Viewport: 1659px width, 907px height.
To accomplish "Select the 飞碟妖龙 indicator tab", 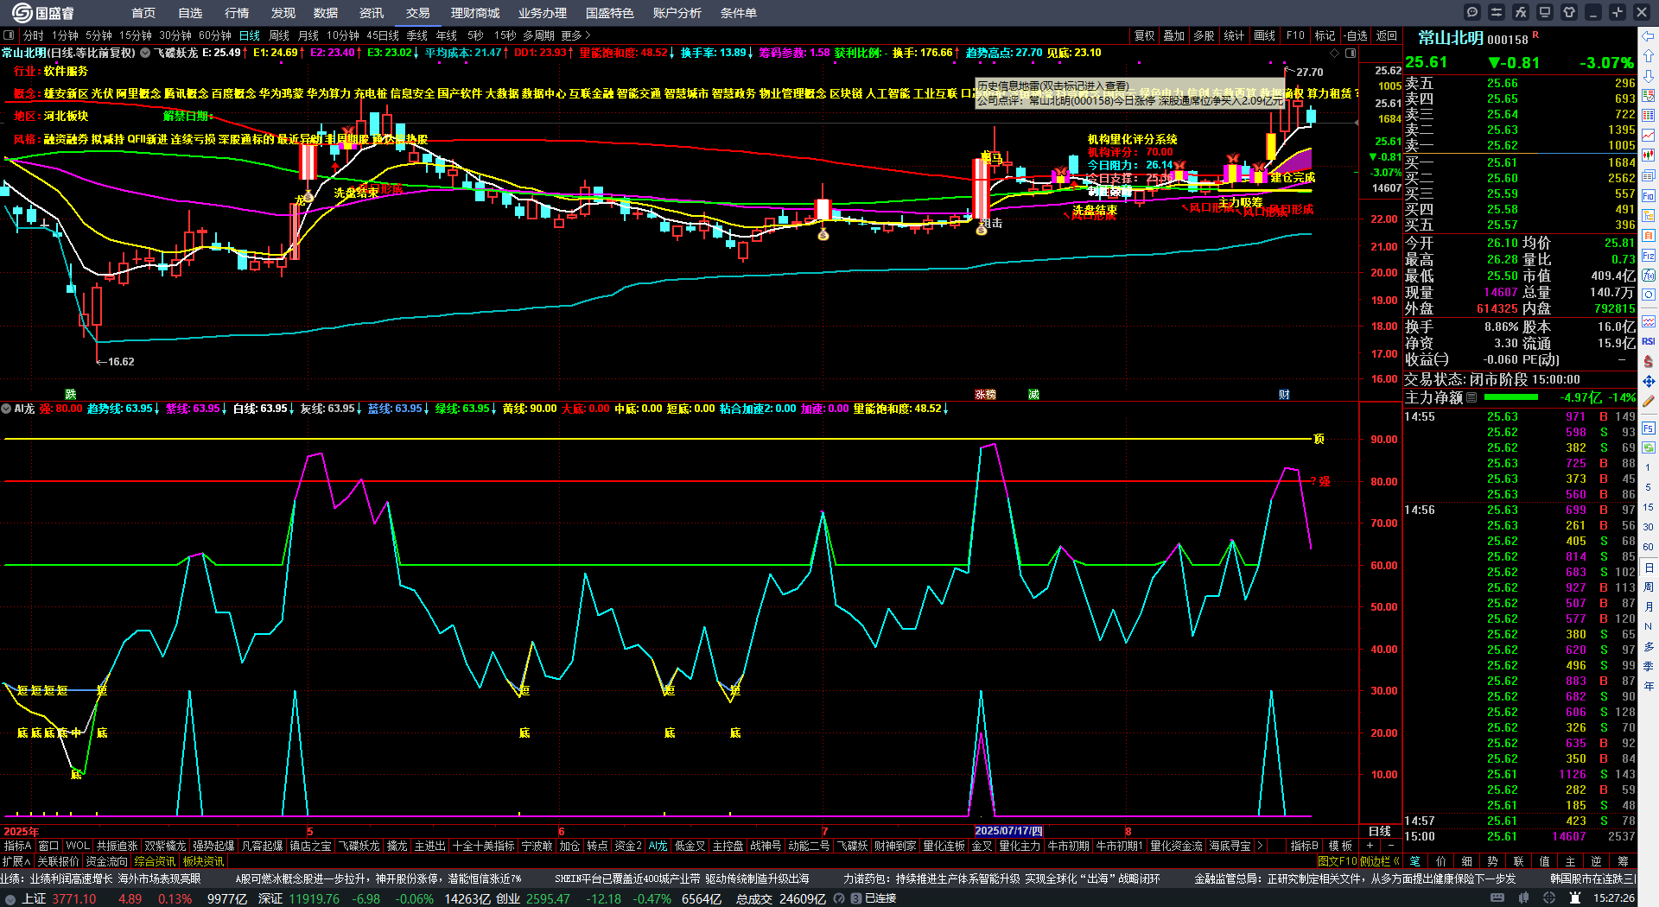I will [359, 846].
